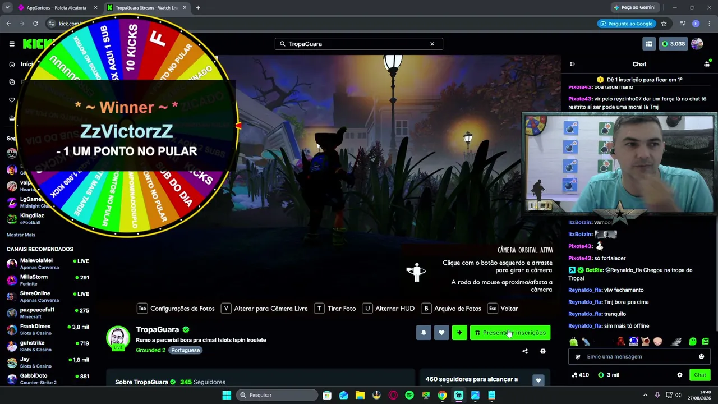Clear the TropaGuara search field
718x404 pixels.
point(432,44)
